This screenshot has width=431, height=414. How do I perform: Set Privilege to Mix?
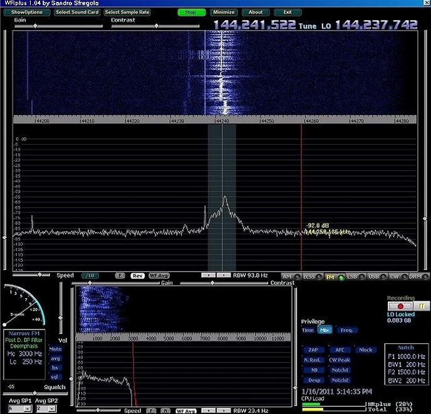click(x=325, y=330)
